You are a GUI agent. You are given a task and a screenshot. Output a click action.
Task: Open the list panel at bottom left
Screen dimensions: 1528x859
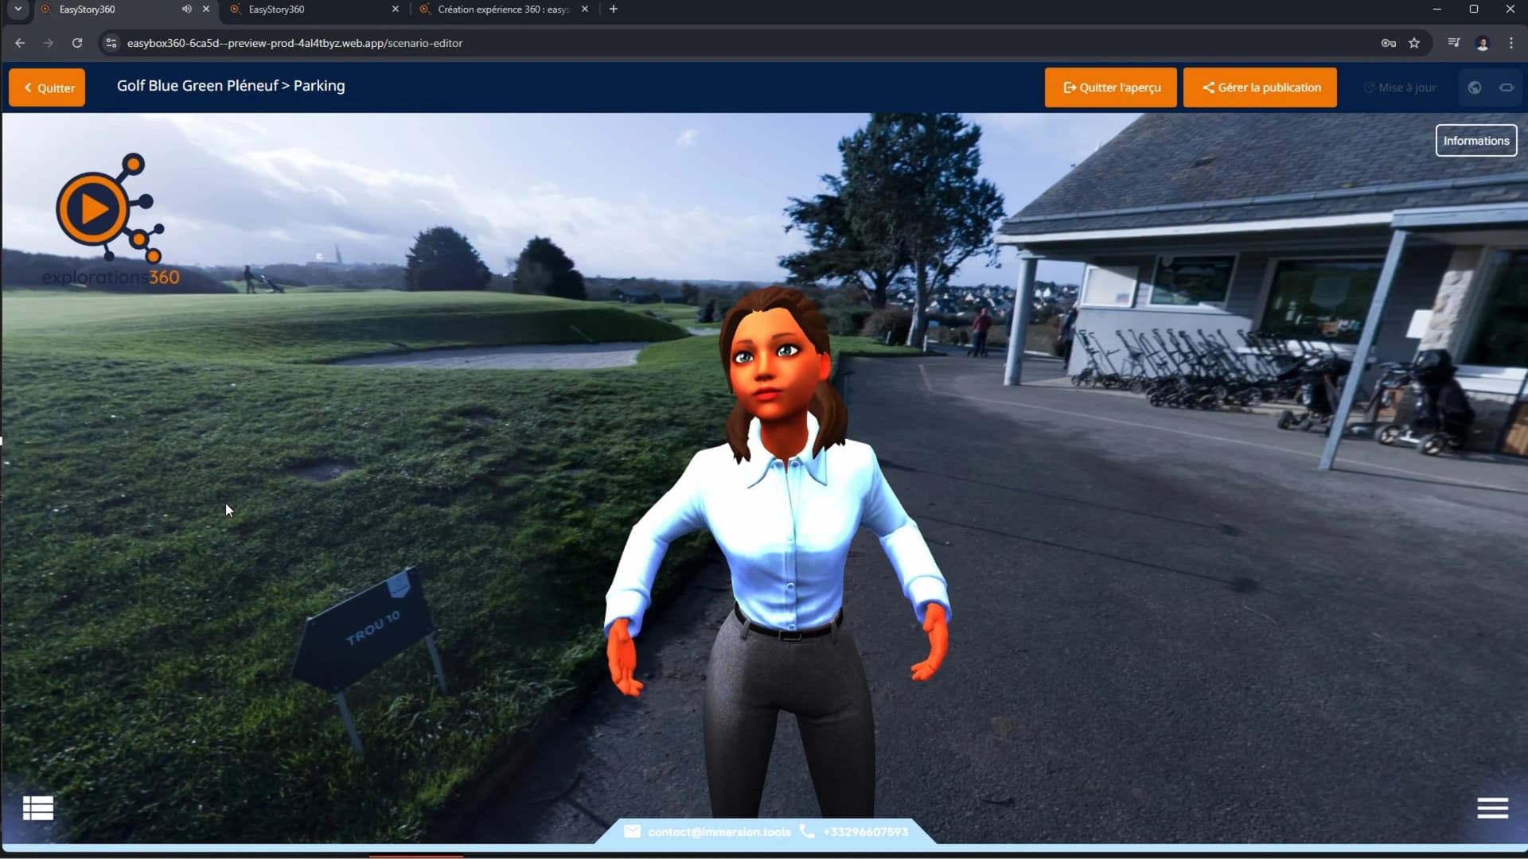pos(37,807)
